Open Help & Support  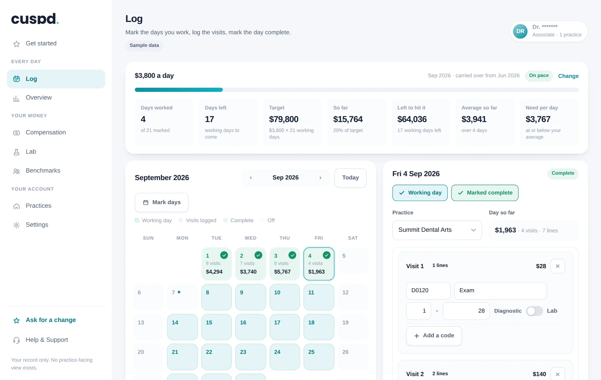56,340
